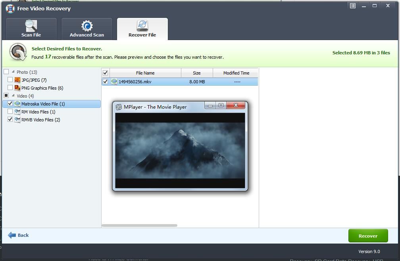Click the RMVB Video Files icon

point(17,119)
